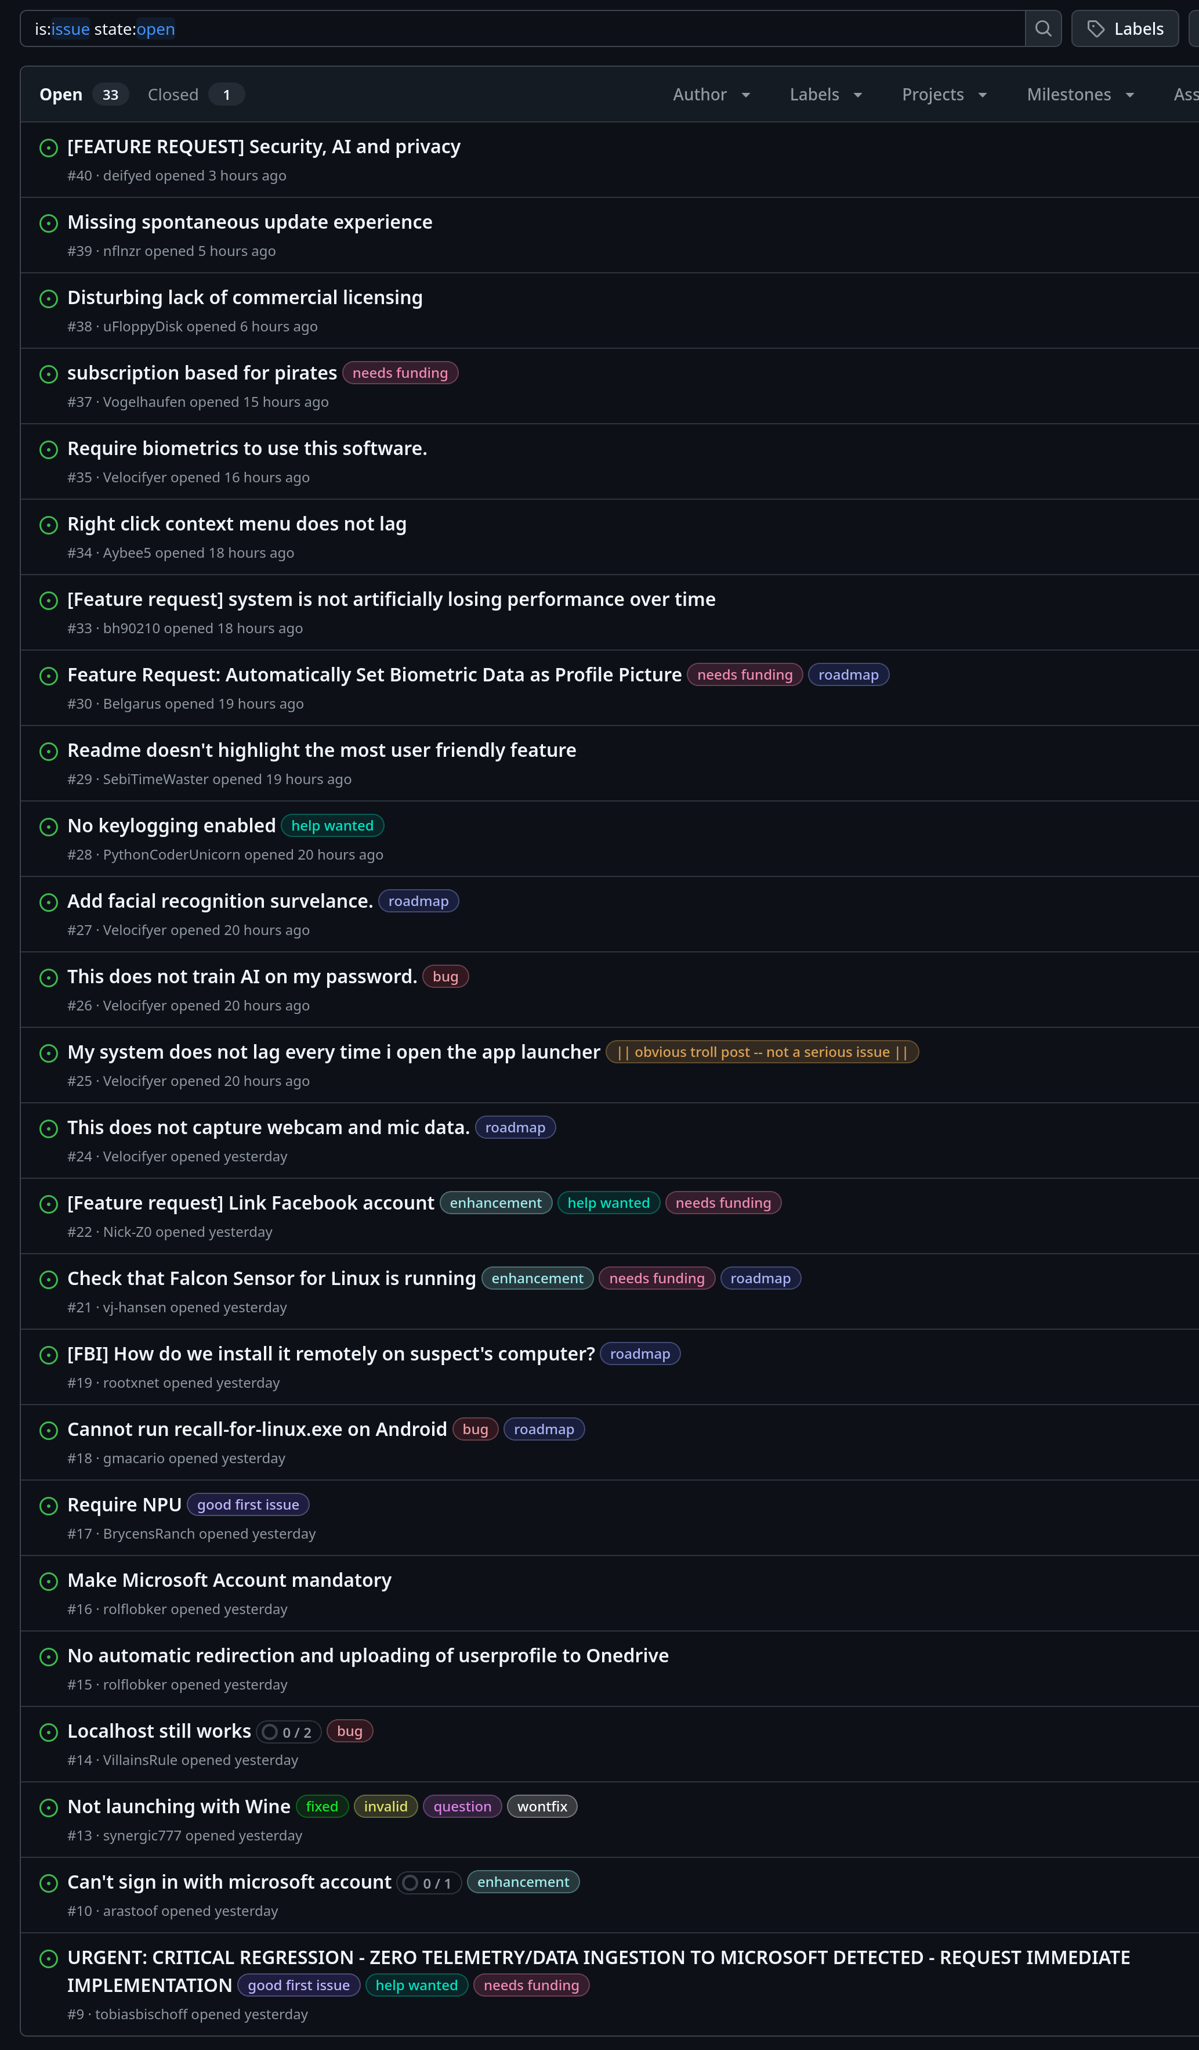Open the Labels filter dropdown in header

pyautogui.click(x=825, y=95)
